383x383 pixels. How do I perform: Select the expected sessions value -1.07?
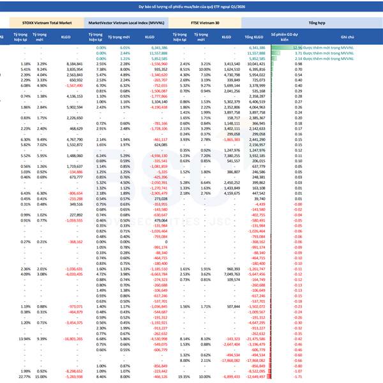pyautogui.click(x=298, y=372)
